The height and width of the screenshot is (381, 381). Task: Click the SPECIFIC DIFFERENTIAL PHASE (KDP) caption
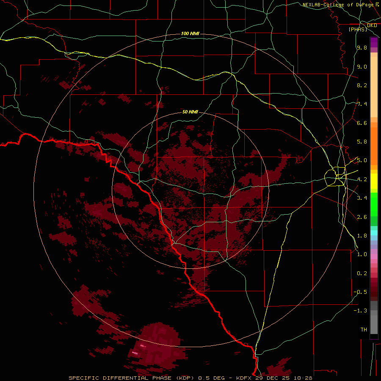point(131,378)
